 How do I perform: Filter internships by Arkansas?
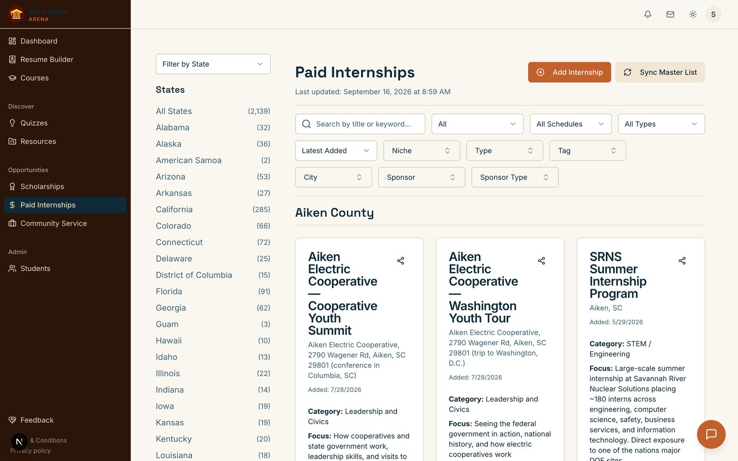[213, 193]
